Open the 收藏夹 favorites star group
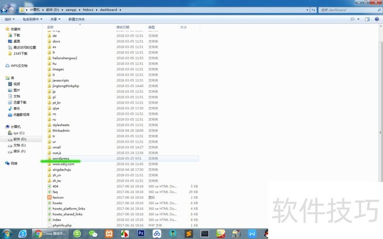 point(13,29)
